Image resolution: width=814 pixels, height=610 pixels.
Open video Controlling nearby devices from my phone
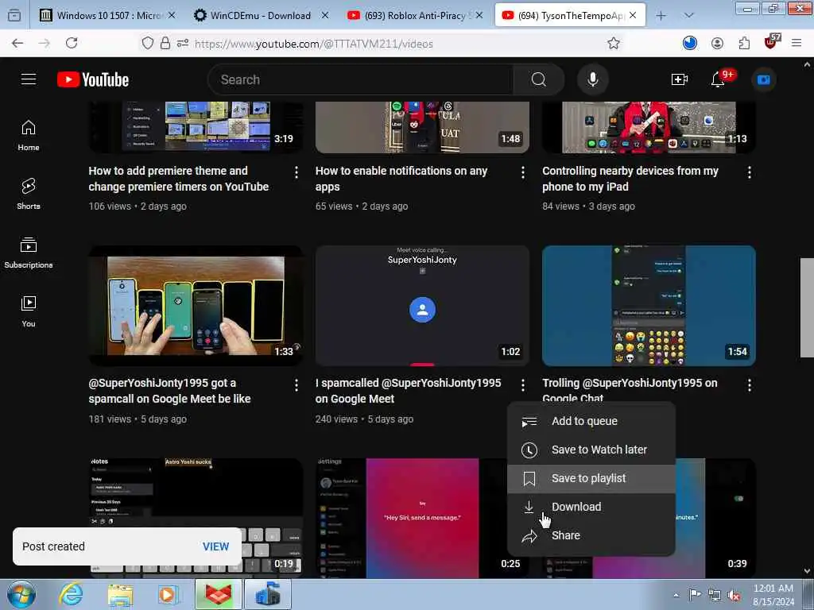click(x=630, y=179)
